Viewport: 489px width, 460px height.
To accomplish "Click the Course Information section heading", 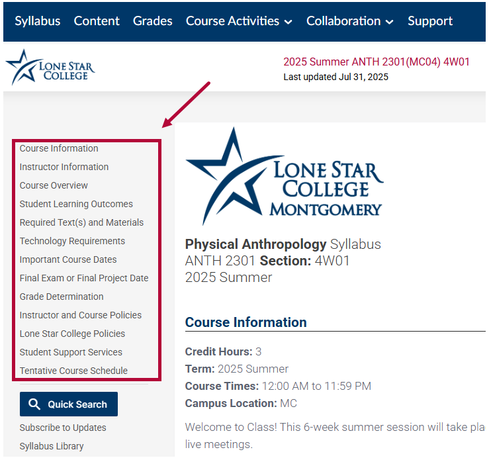I will [245, 322].
